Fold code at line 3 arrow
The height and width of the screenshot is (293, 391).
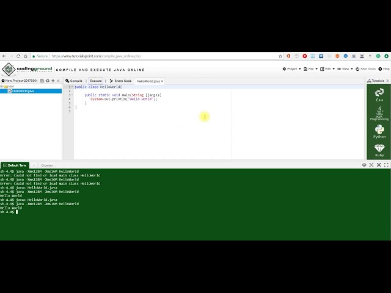pyautogui.click(x=72, y=95)
